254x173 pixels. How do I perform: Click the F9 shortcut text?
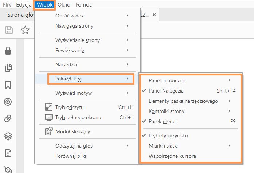233,121
